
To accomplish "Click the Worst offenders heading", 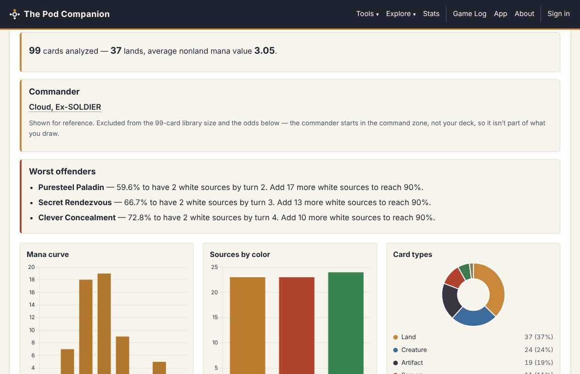I will coord(62,172).
